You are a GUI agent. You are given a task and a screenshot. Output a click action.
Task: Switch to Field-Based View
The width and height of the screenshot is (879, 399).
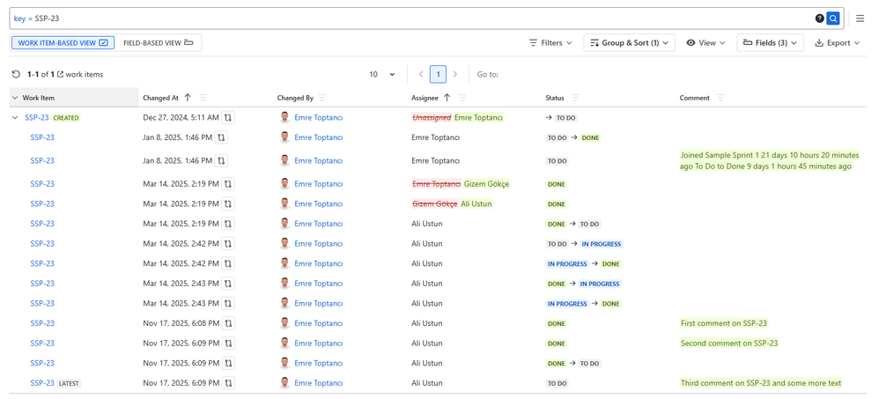pos(158,42)
